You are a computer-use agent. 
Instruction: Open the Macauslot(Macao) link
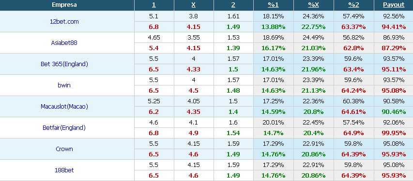64,106
